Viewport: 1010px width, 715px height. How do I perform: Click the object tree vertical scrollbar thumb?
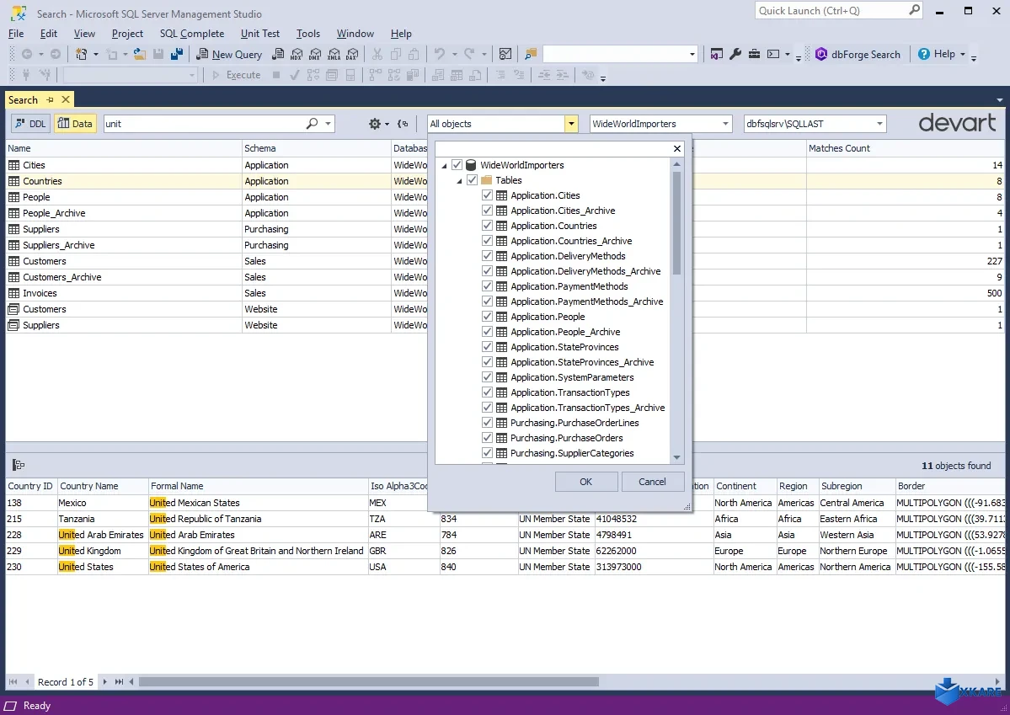pyautogui.click(x=676, y=223)
